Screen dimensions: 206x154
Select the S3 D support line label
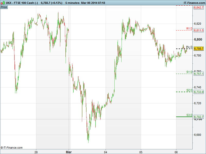[189, 115]
